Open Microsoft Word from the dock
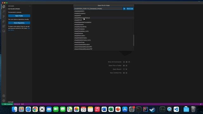The height and width of the screenshot is (114, 203). pyautogui.click(x=104, y=109)
